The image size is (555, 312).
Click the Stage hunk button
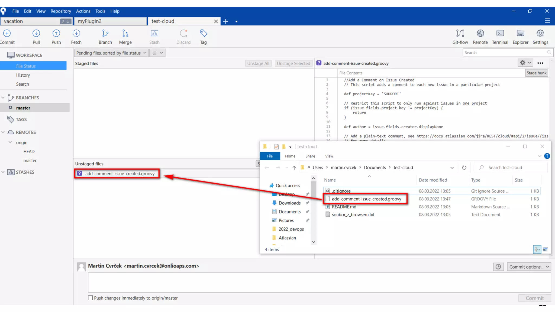click(x=536, y=73)
